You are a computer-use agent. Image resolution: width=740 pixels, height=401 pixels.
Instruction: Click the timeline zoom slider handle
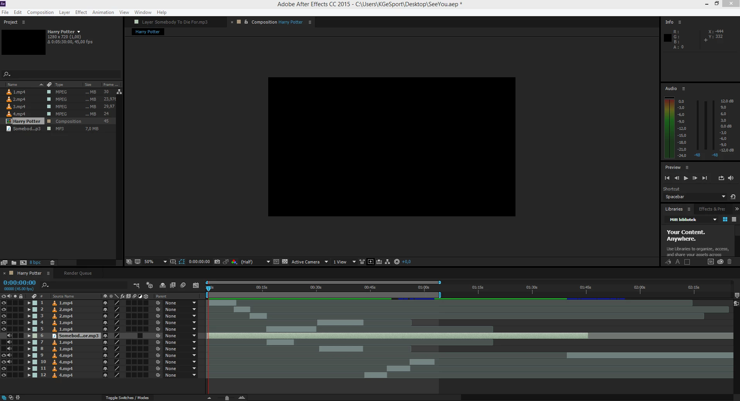click(227, 398)
